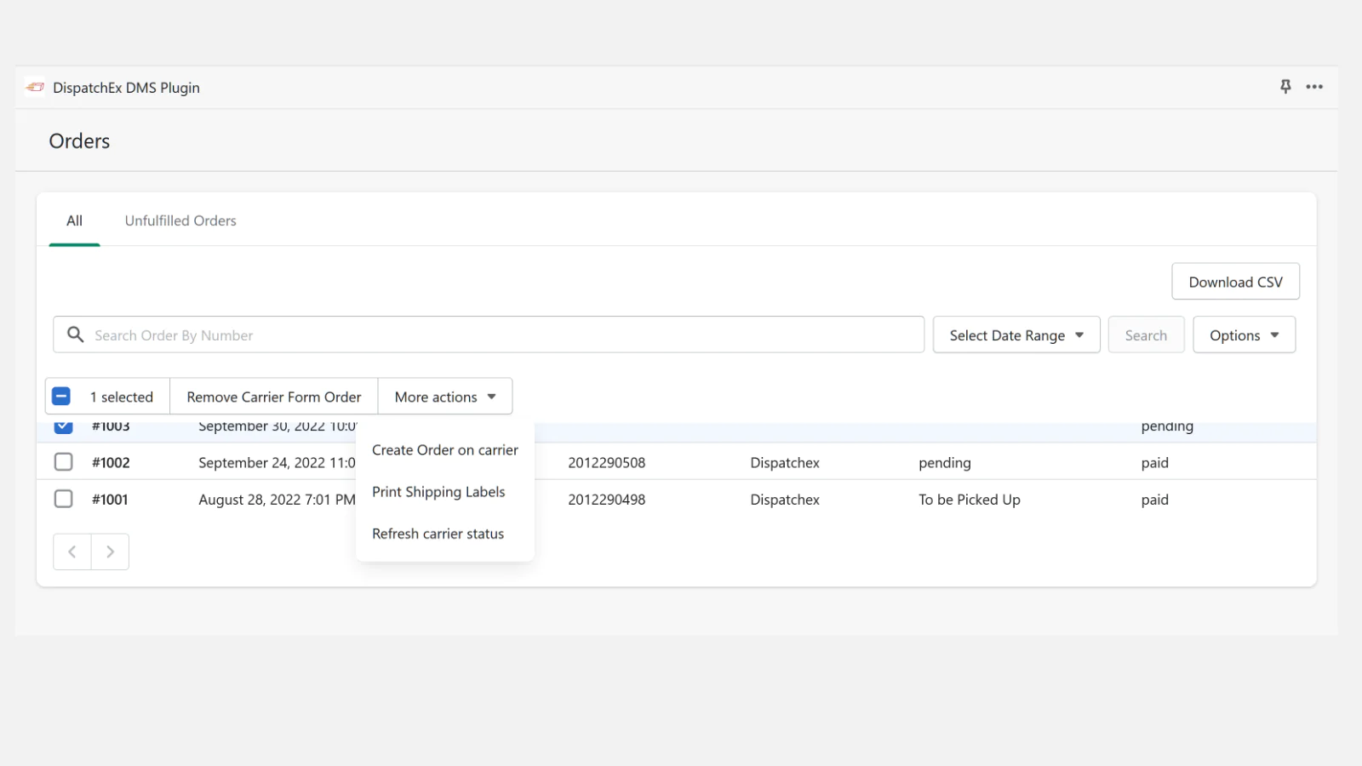This screenshot has width=1362, height=766.
Task: Open the three-dot more options menu
Action: pyautogui.click(x=1314, y=87)
